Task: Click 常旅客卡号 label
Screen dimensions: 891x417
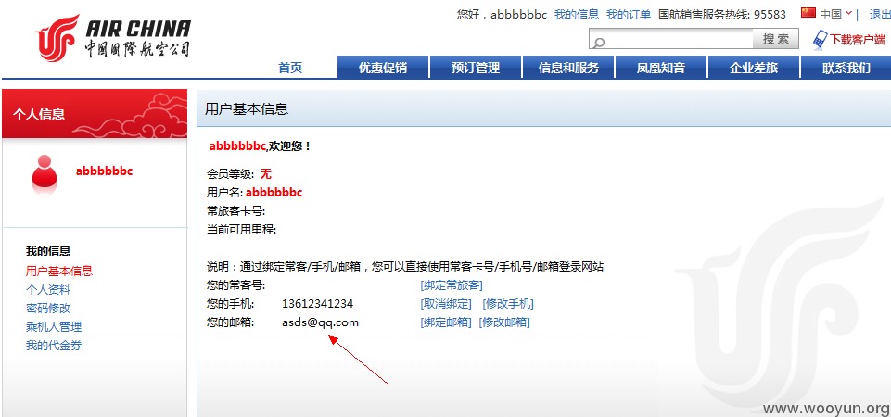Action: click(235, 211)
